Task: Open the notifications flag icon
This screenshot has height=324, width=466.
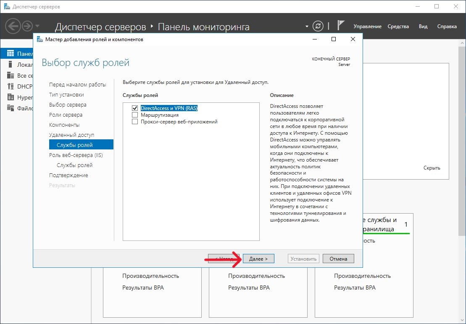Action: (341, 26)
